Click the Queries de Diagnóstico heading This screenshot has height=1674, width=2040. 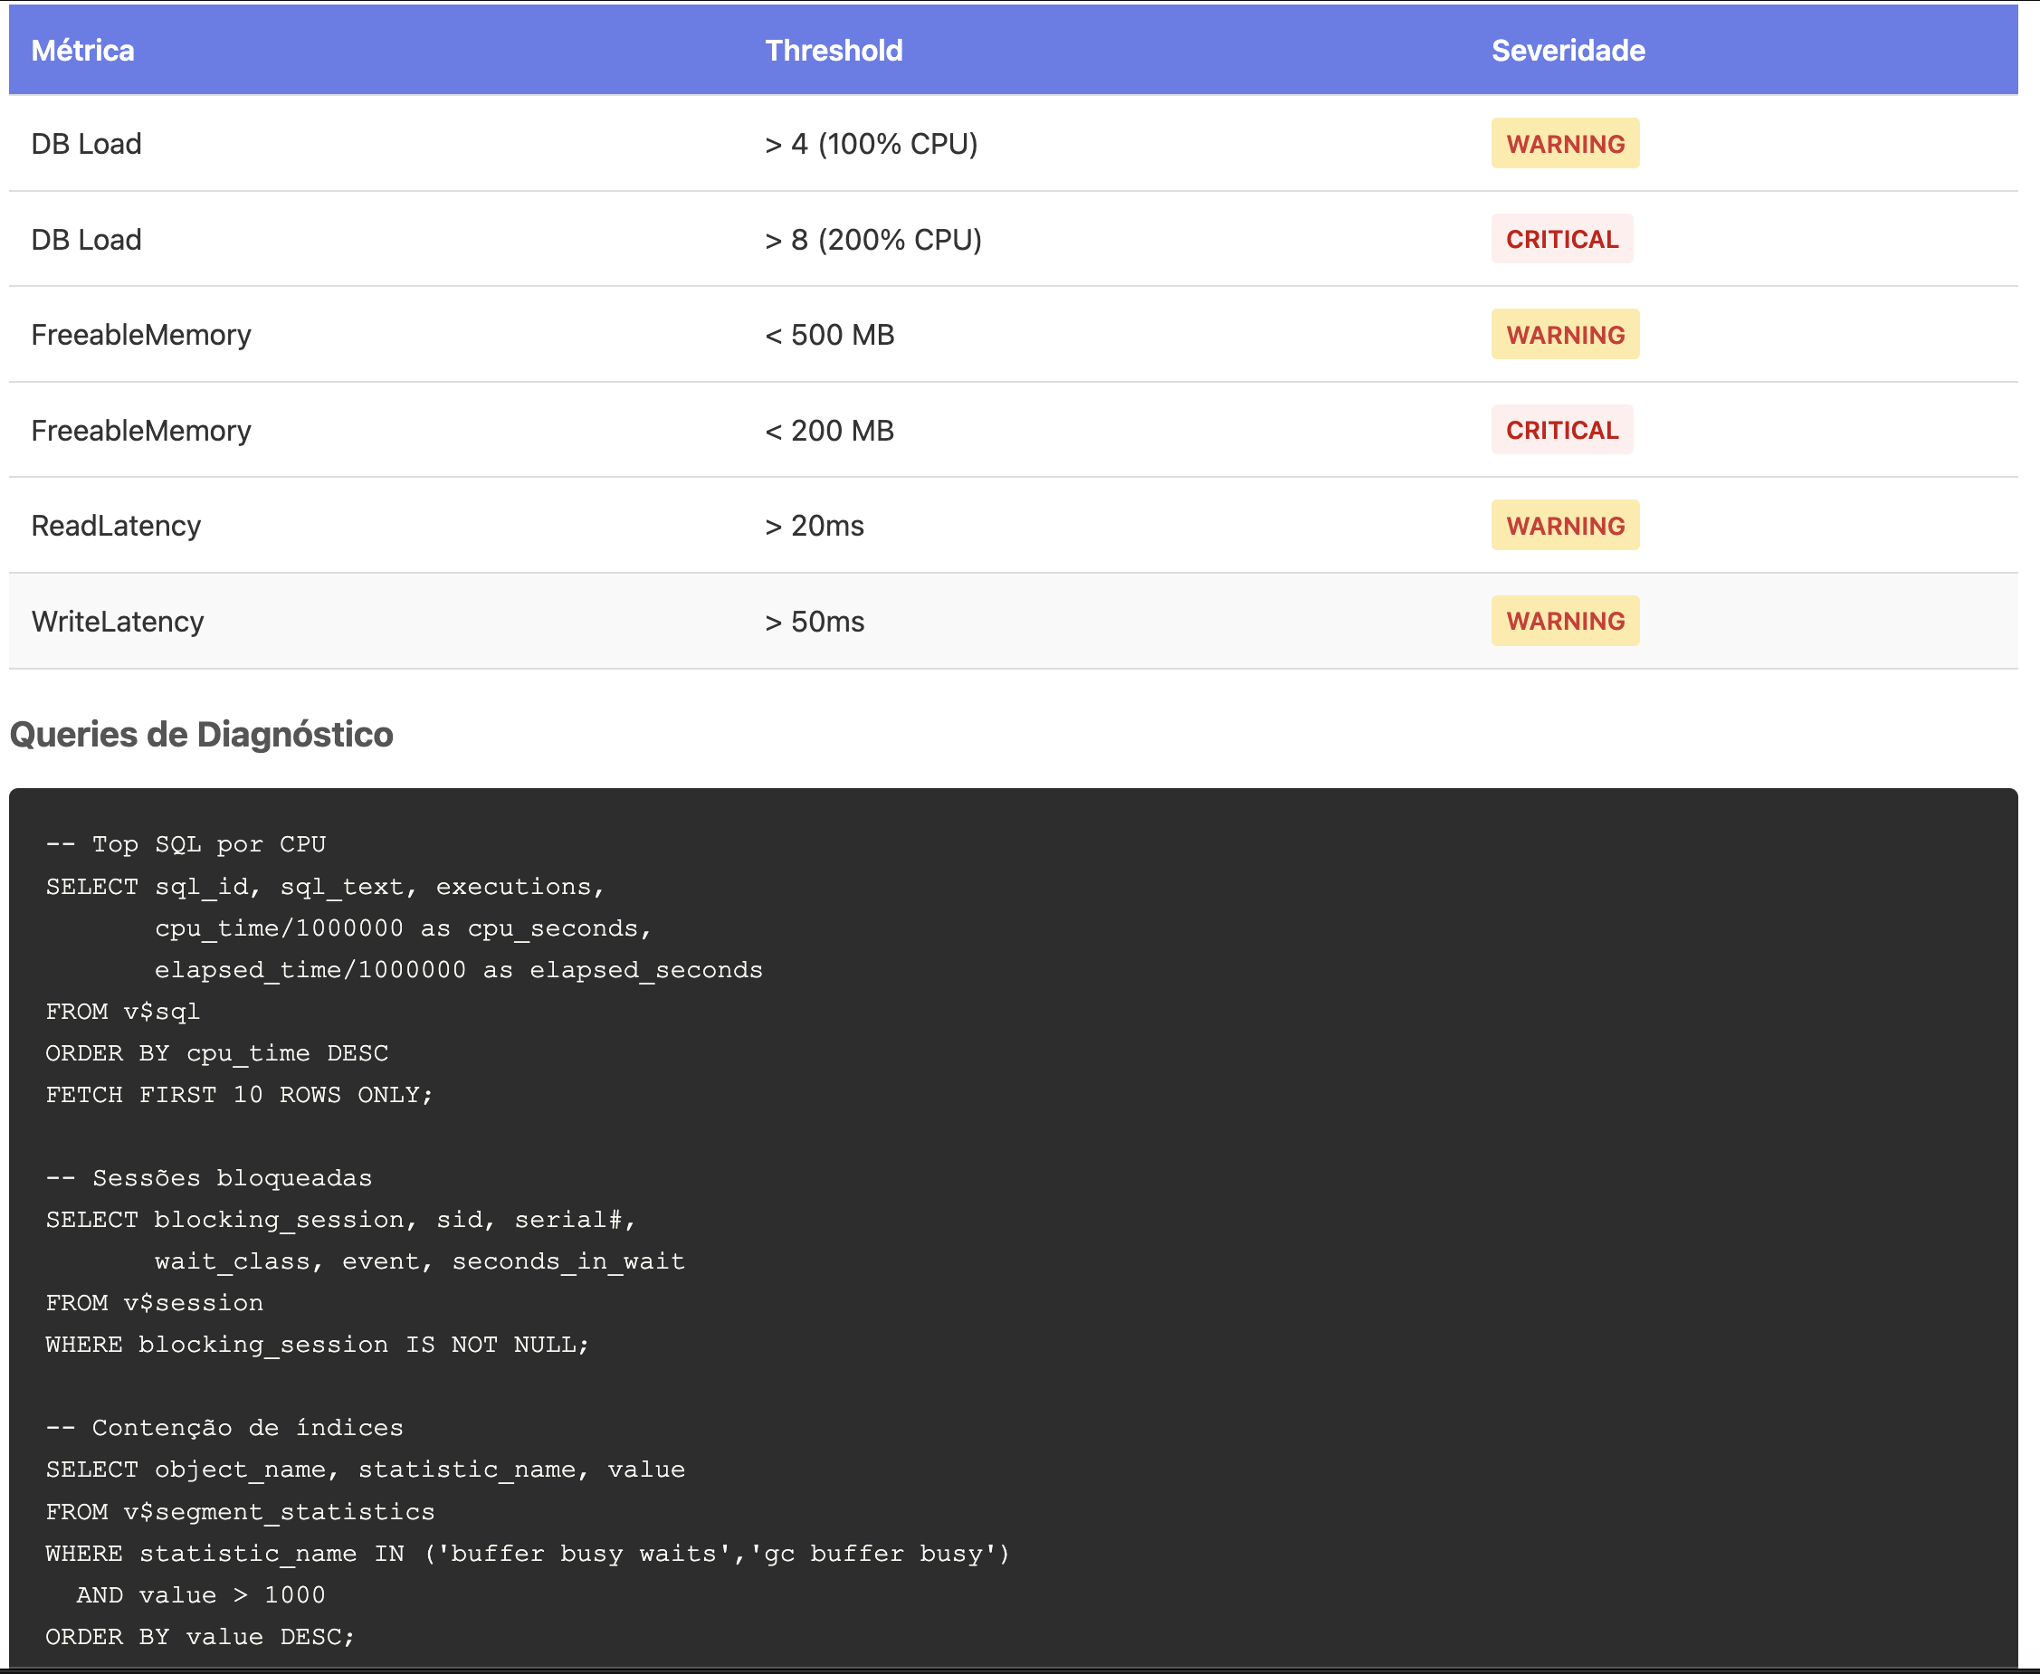tap(202, 734)
